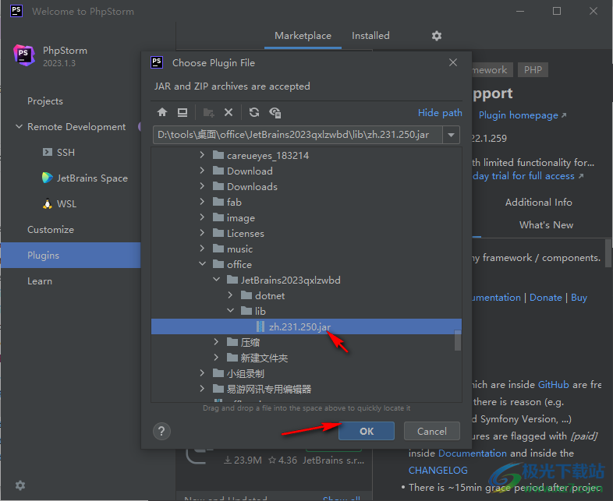Viewport: 613px width, 501px height.
Task: Jump to desktop directory icon
Action: tap(182, 113)
